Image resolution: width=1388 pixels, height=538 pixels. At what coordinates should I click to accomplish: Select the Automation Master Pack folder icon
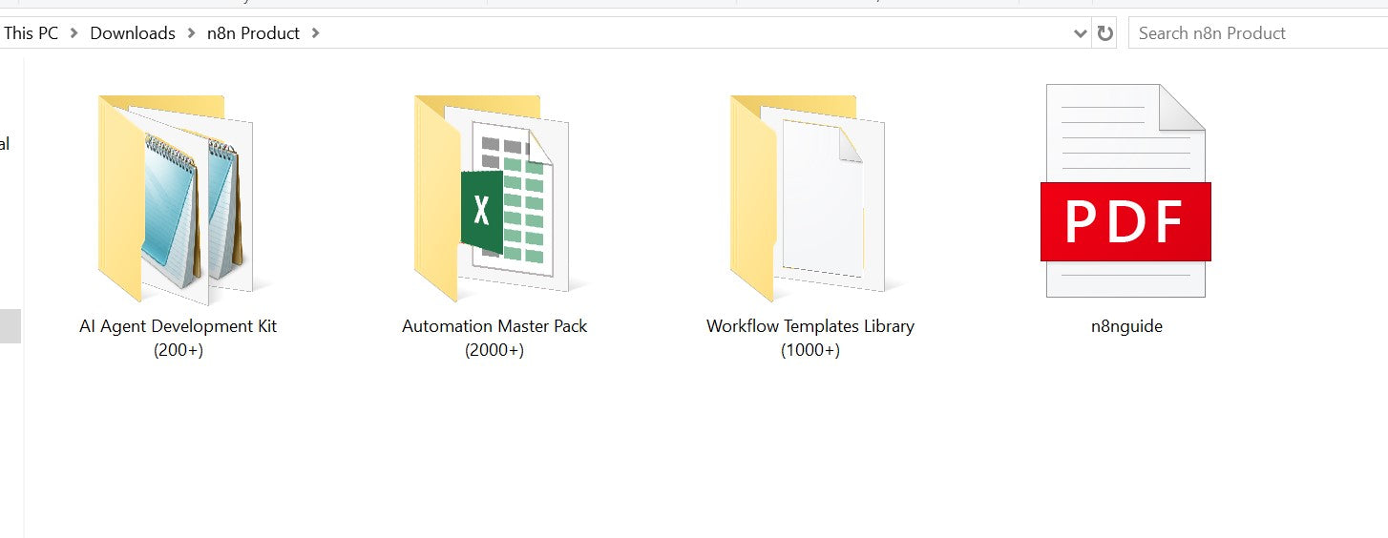pos(494,196)
